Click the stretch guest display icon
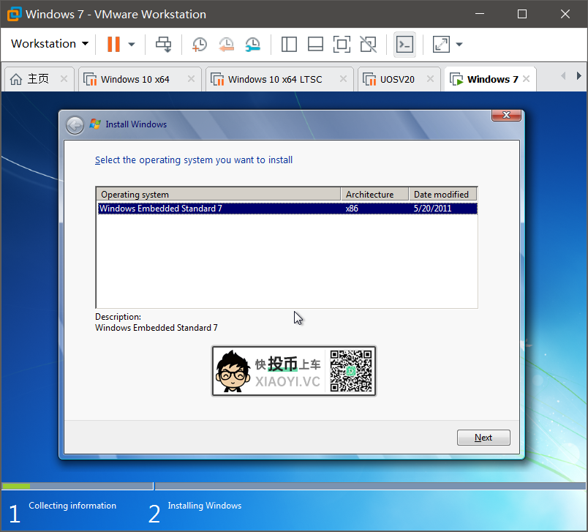This screenshot has width=588, height=532. coord(441,44)
